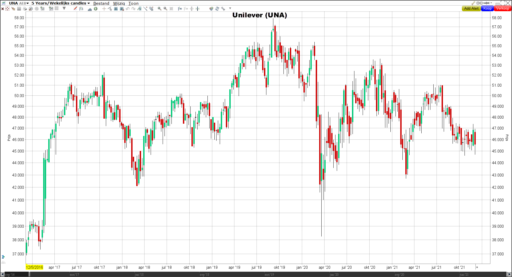
Task: Expand the gray triangle dropdown in toolbar
Action: click(64, 8)
